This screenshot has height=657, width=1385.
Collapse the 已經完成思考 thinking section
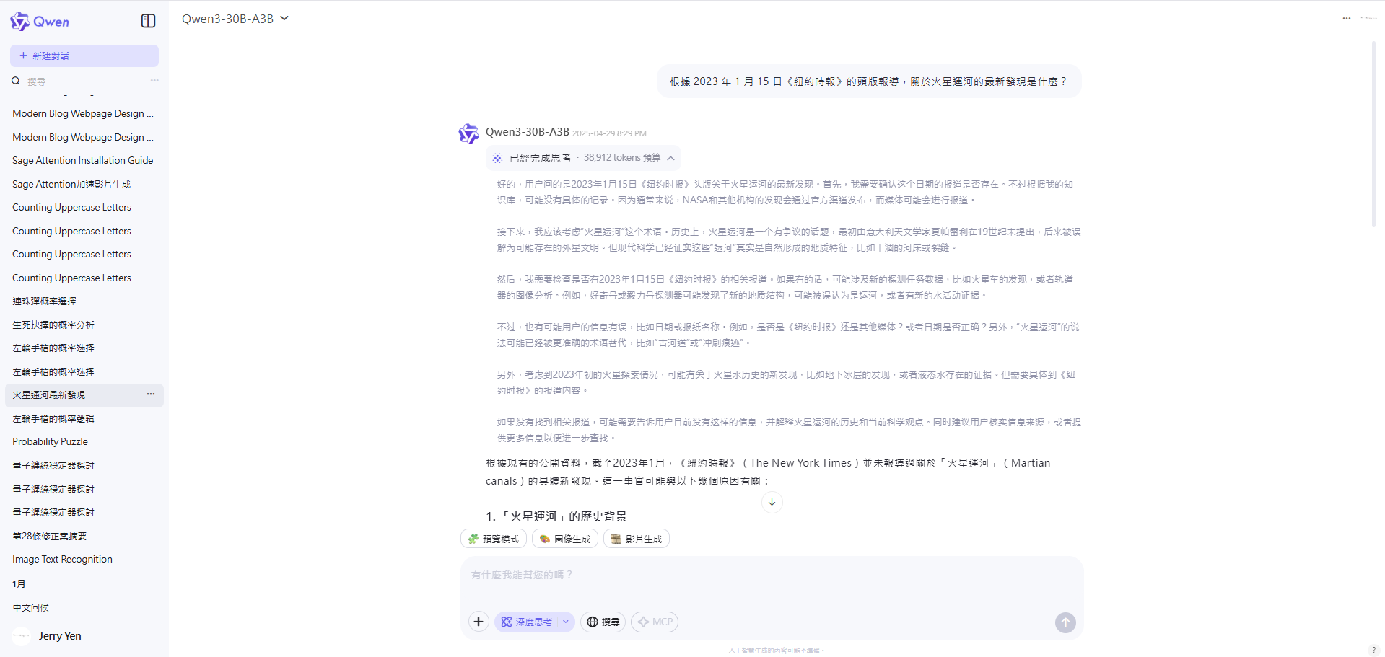(671, 158)
